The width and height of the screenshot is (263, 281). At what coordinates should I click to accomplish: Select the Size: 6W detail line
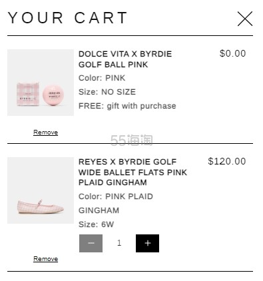pos(96,224)
